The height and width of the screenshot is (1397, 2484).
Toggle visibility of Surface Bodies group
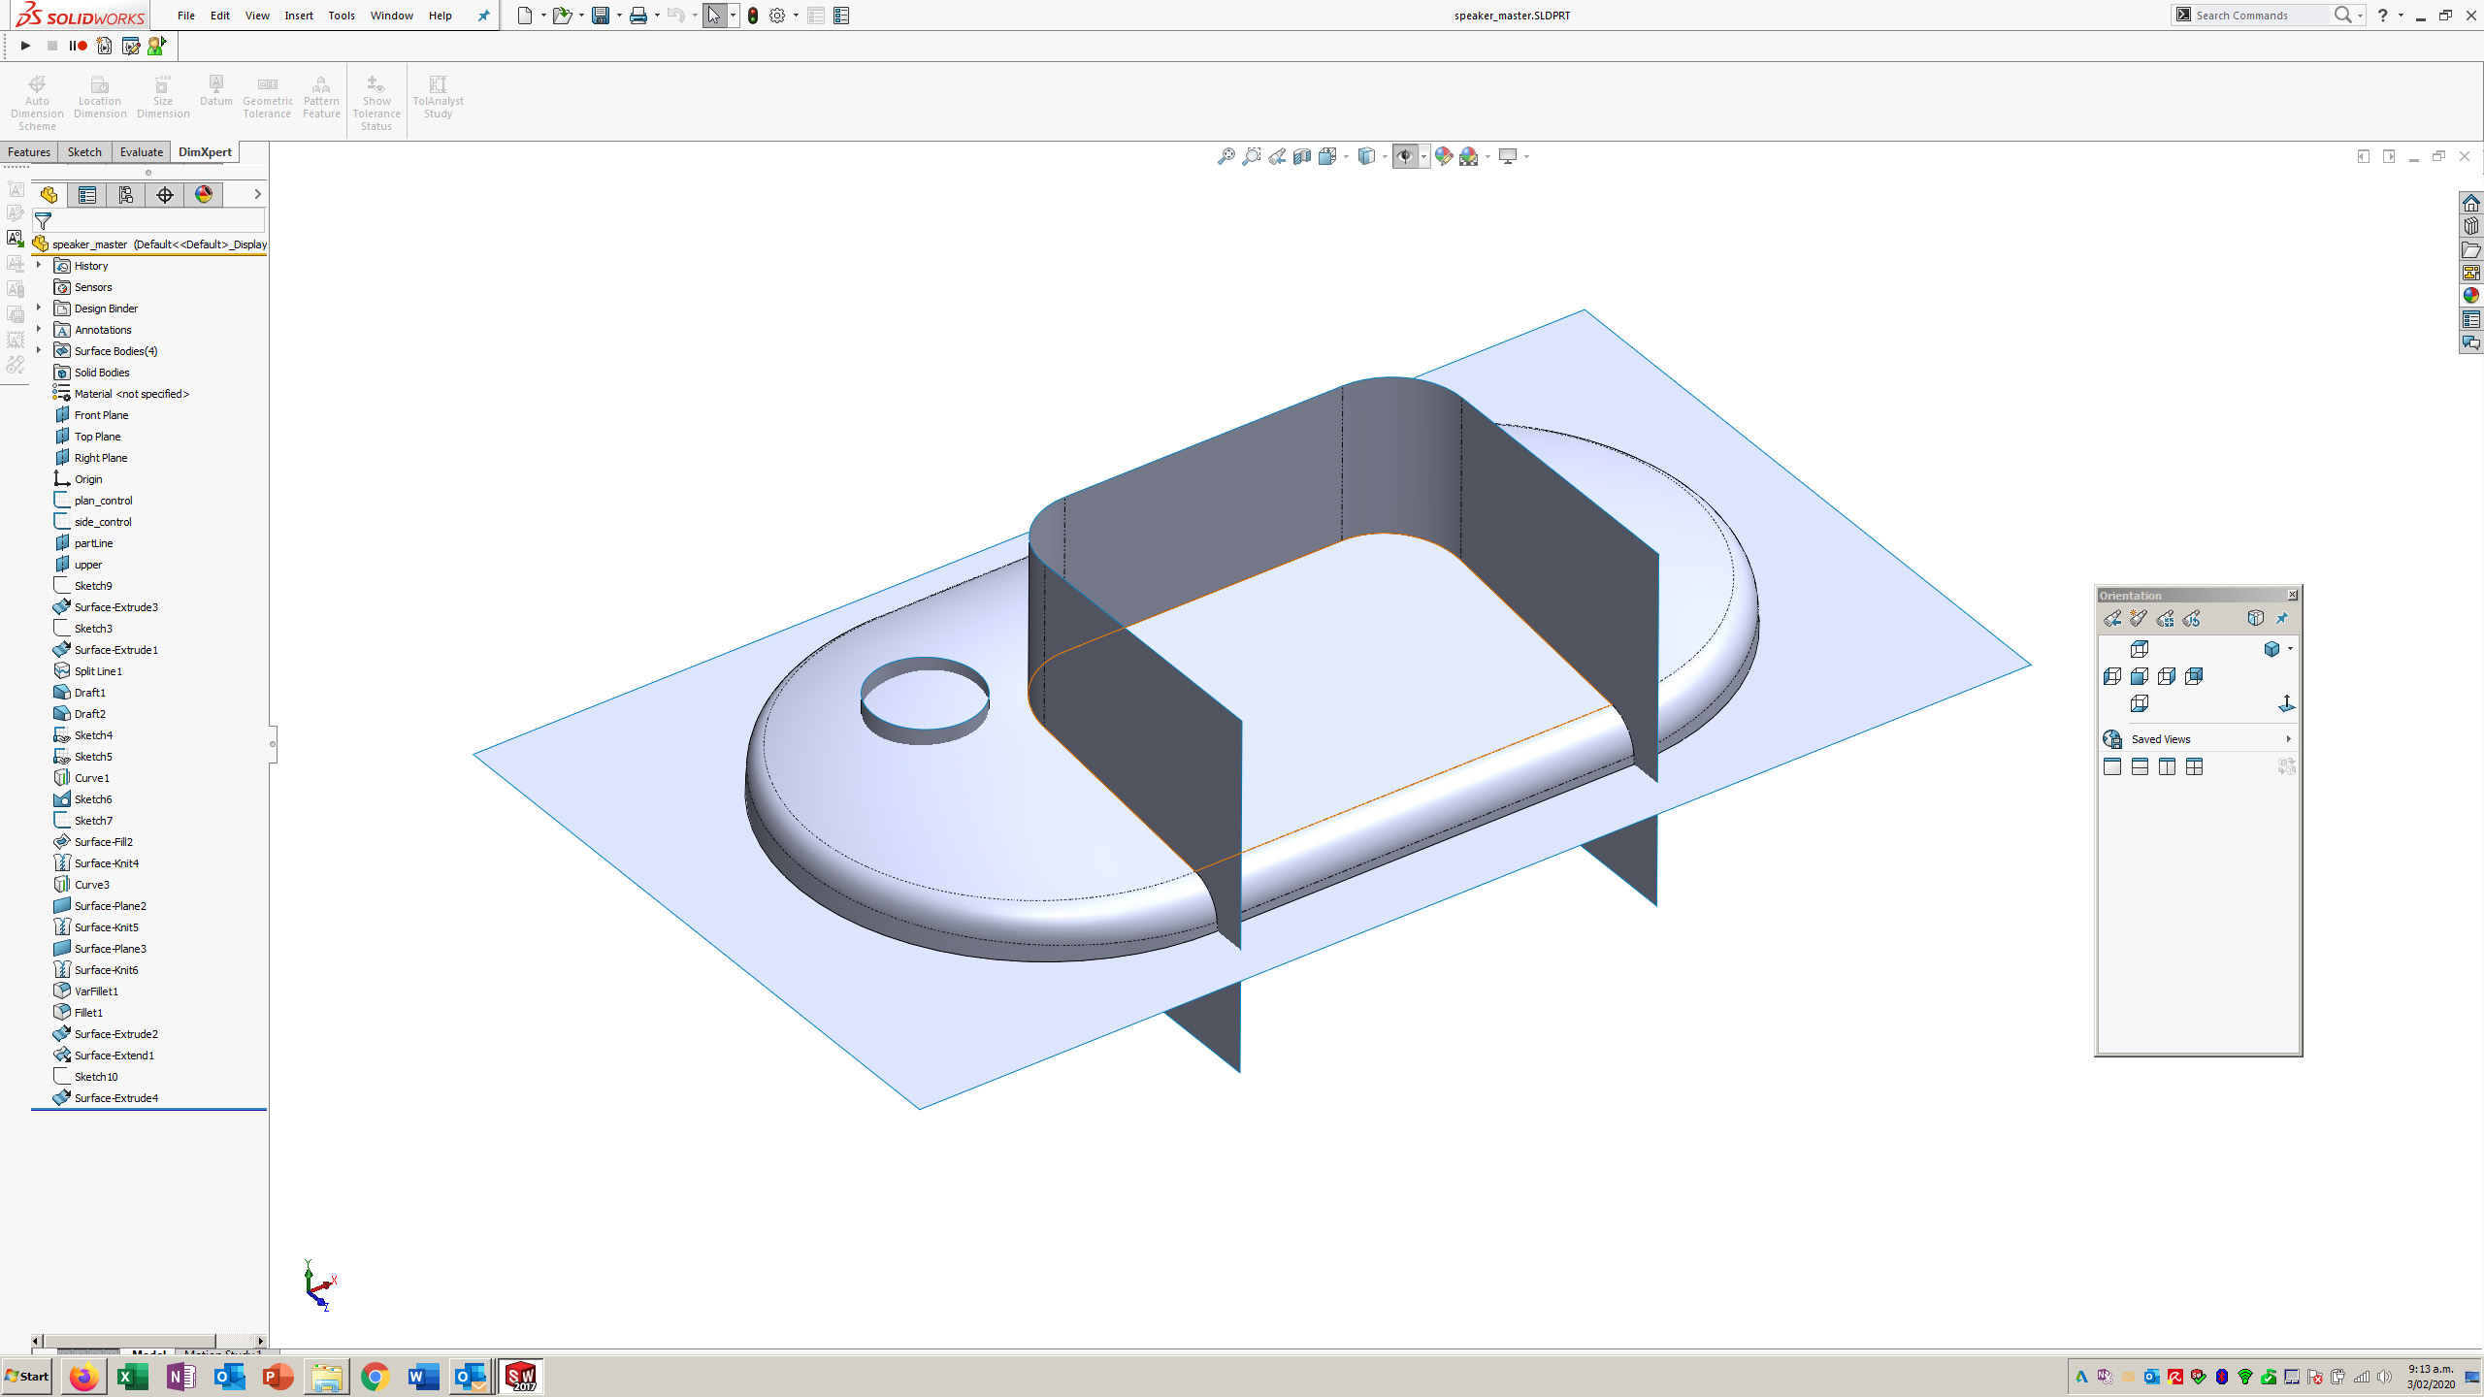coord(38,349)
